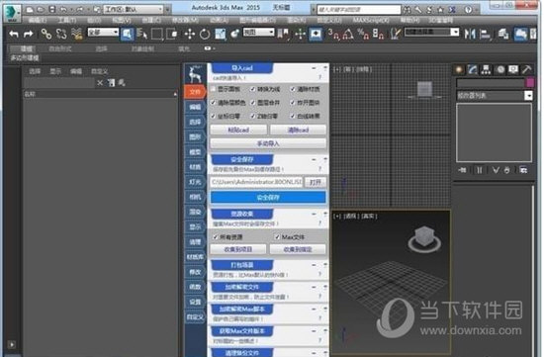This screenshot has width=544, height=357.
Task: Open the Mirror tool
Action: [x=470, y=34]
